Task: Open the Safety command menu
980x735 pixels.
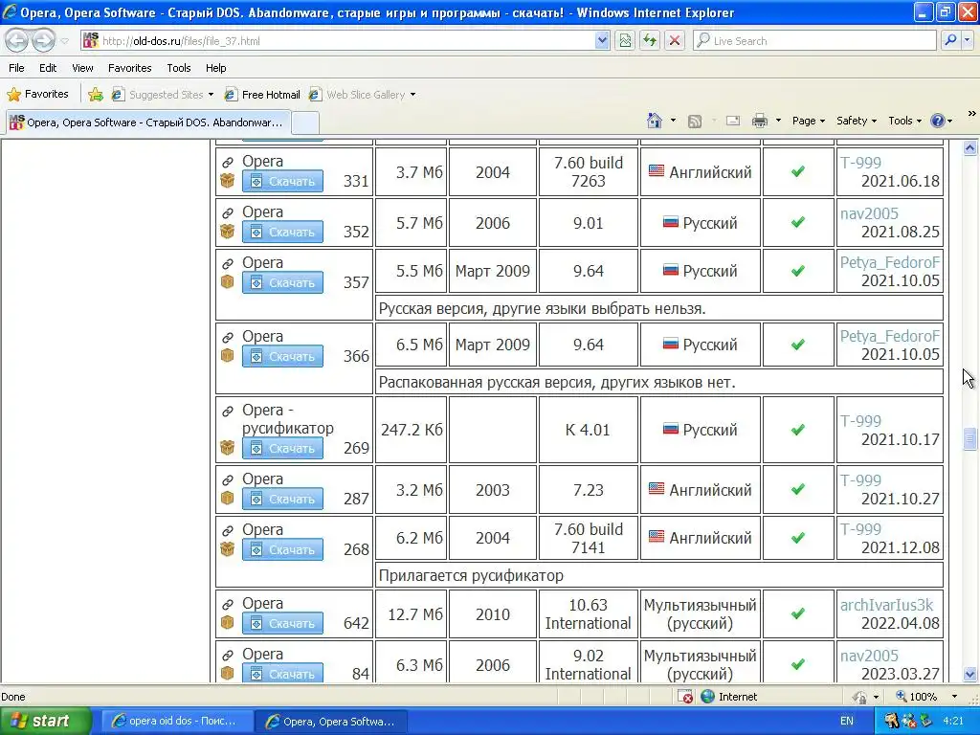Action: 857,121
